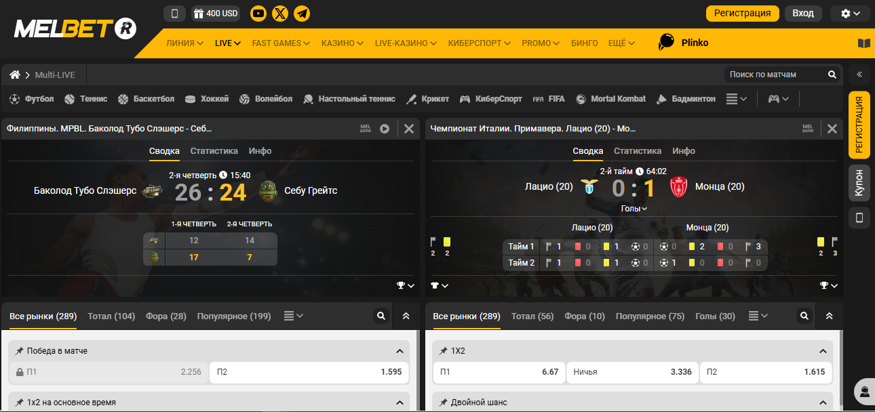Play the live video stream for Филиппины match
875x412 pixels.
pos(385,129)
